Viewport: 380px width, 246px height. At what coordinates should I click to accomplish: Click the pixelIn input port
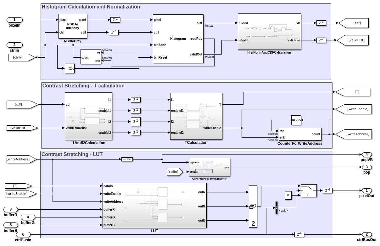pos(14,20)
